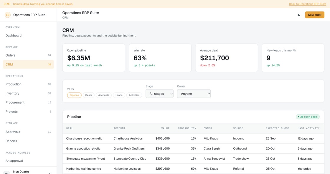Open An approval under Across Modules
330x174 pixels.
coord(28,161)
